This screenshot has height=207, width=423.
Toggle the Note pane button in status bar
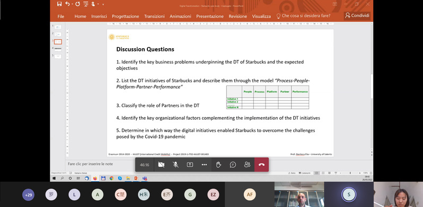[292, 173]
